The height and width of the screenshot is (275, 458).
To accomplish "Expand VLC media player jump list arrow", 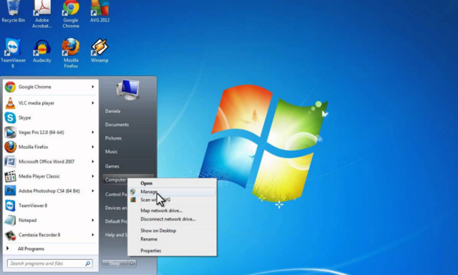I will click(93, 103).
